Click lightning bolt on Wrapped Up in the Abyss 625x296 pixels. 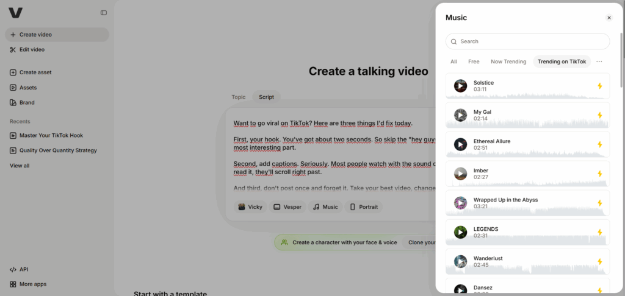pos(599,203)
